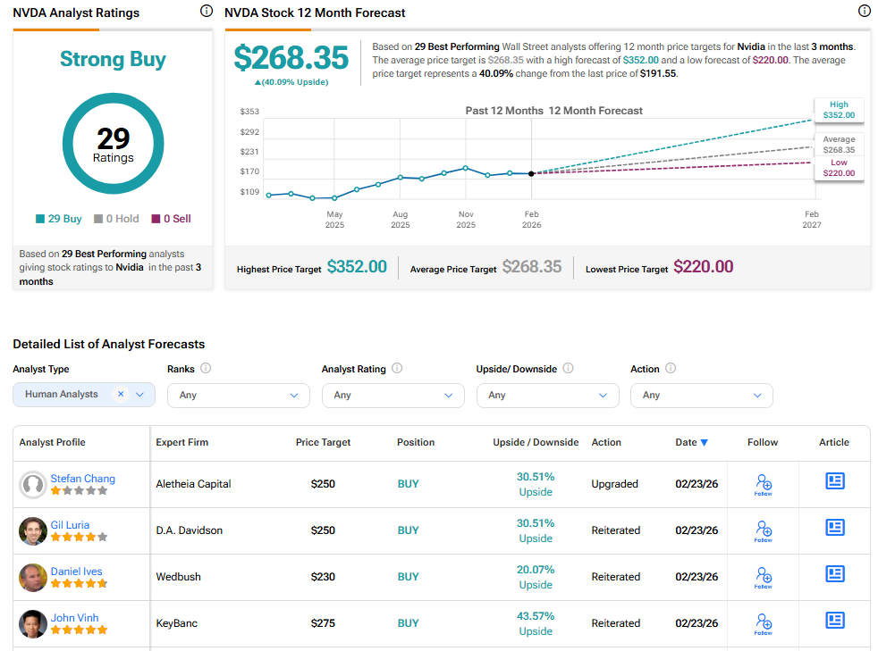Open article for Daniel Ives rating
The height and width of the screenshot is (651, 878).
point(835,574)
